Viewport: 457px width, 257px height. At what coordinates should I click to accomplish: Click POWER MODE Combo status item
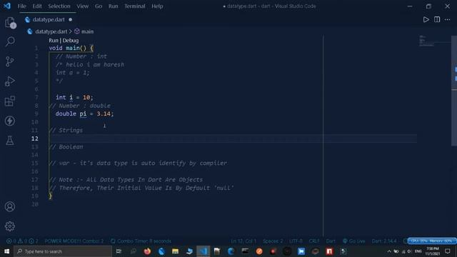[74, 241]
